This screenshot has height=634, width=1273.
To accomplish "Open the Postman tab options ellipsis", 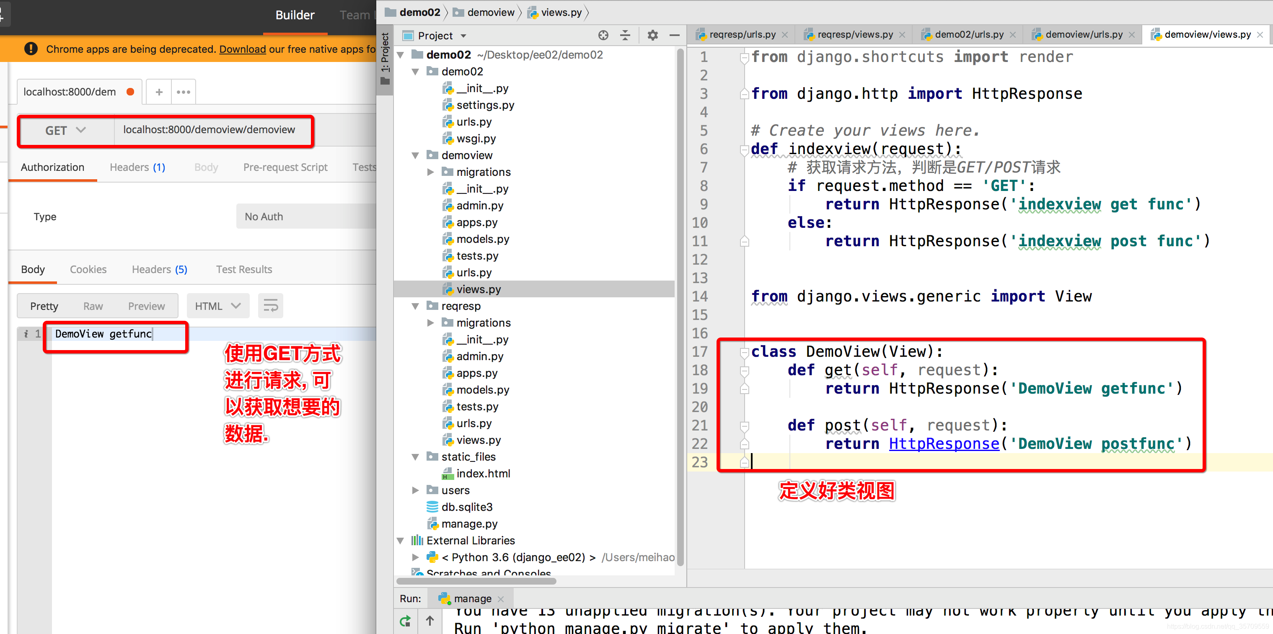I will tap(184, 92).
